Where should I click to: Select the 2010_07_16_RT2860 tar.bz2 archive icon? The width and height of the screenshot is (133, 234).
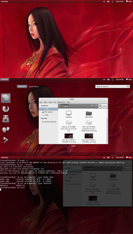pos(69,123)
